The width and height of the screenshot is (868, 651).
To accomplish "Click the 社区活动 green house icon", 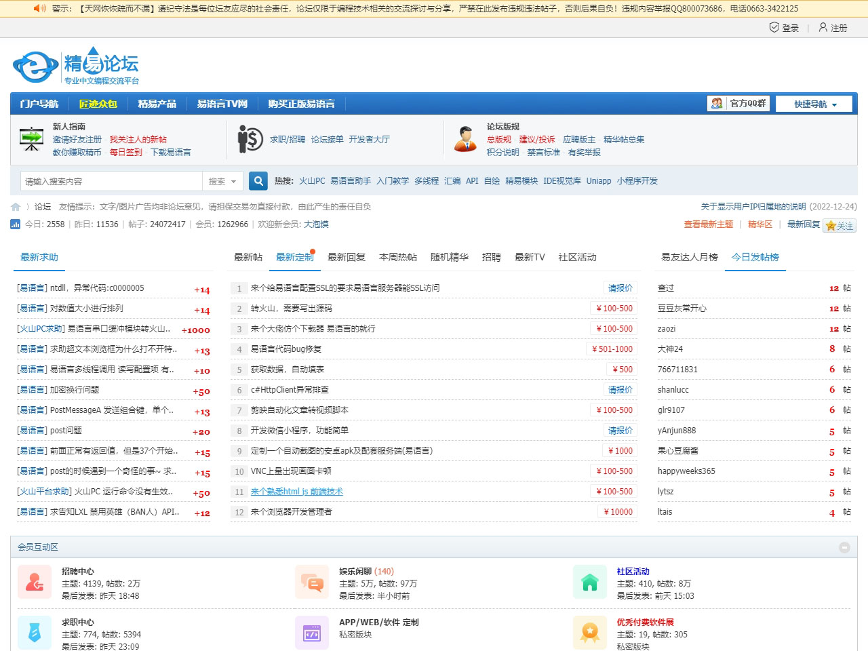I will point(589,582).
